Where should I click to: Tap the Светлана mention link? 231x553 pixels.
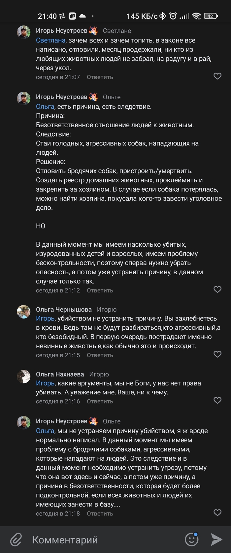point(50,40)
